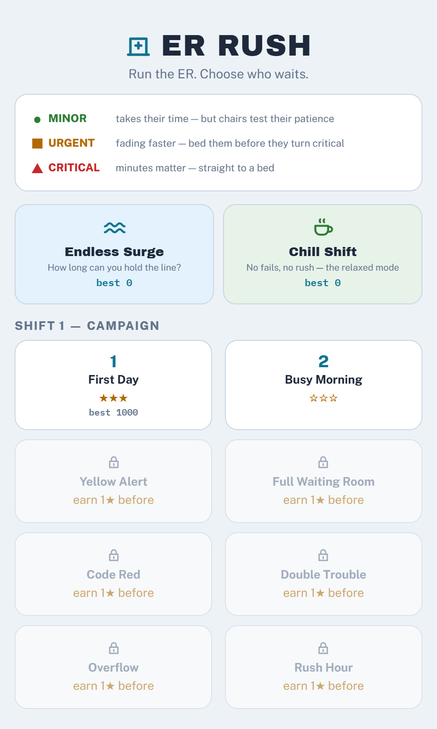
Task: Click the lock icon on Full Waiting Room
Action: tap(323, 462)
